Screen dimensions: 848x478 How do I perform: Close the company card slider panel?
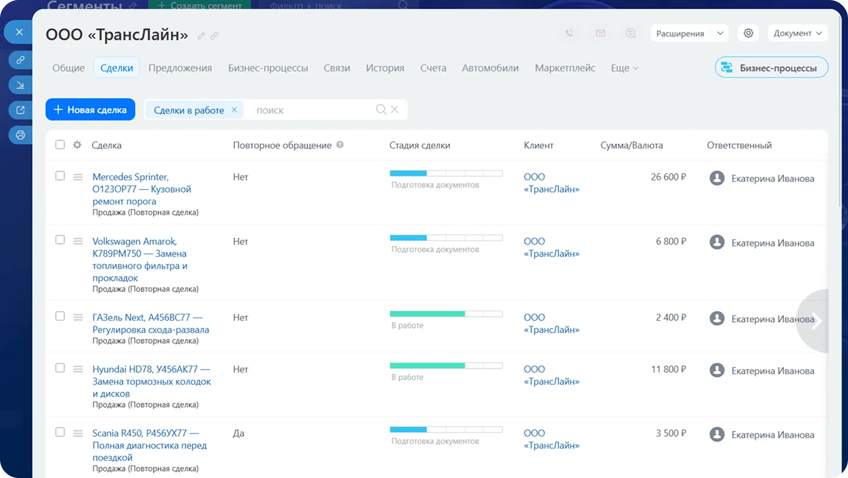(x=19, y=32)
